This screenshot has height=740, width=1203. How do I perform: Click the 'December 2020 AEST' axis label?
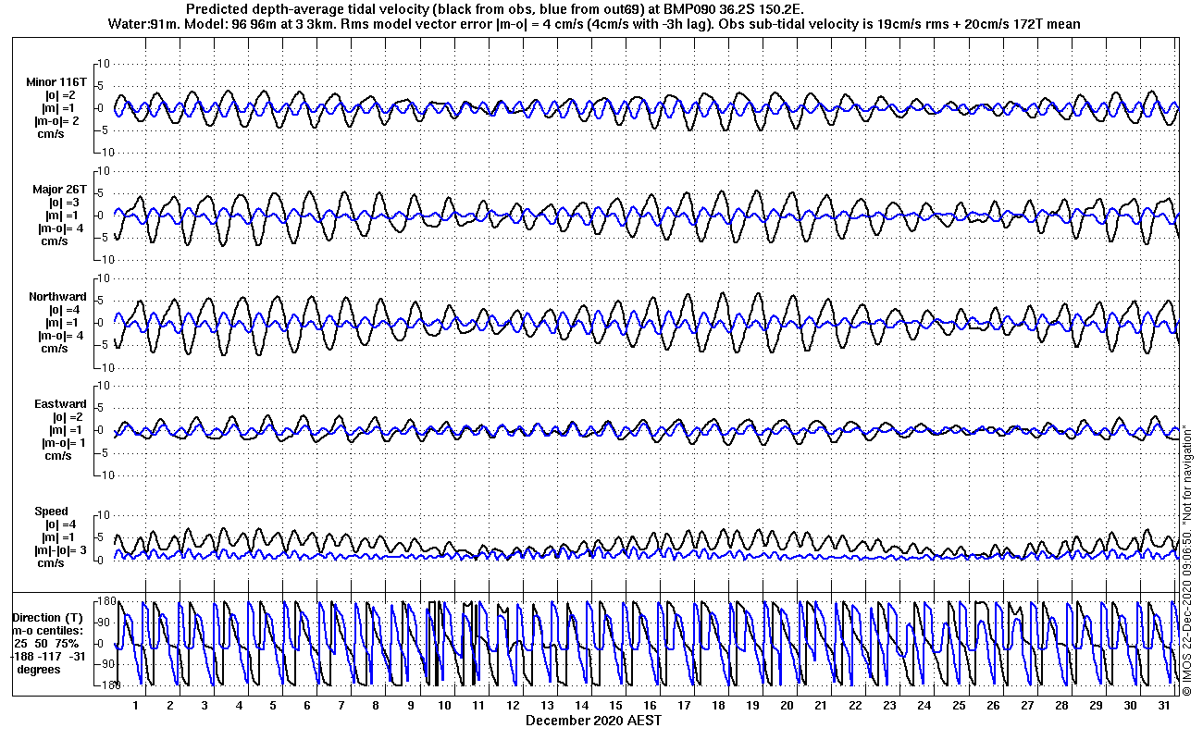[x=593, y=720]
